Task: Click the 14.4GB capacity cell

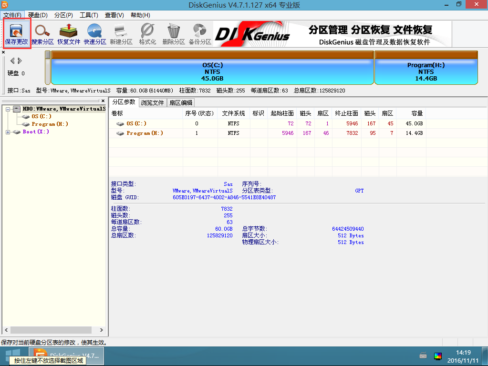Action: [x=414, y=133]
